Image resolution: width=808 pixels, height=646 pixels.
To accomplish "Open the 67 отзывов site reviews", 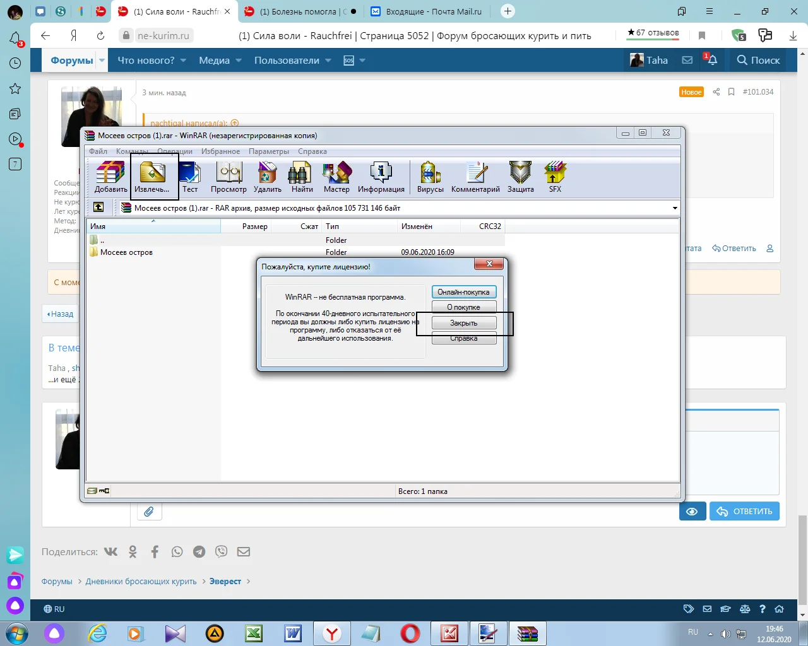I will [x=653, y=33].
